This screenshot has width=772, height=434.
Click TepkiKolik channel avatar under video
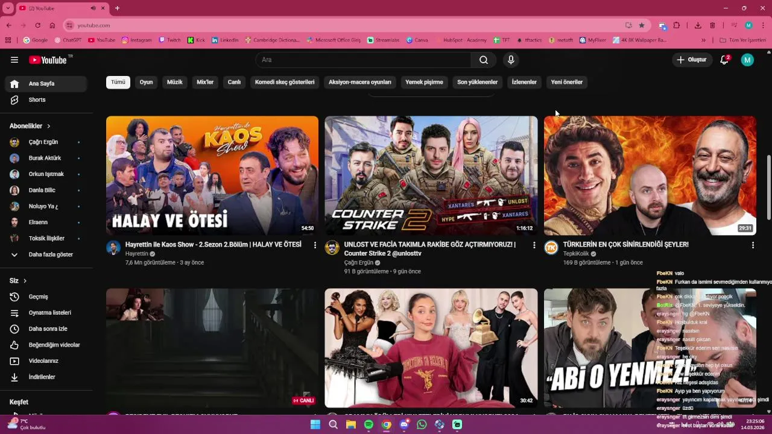pos(551,248)
